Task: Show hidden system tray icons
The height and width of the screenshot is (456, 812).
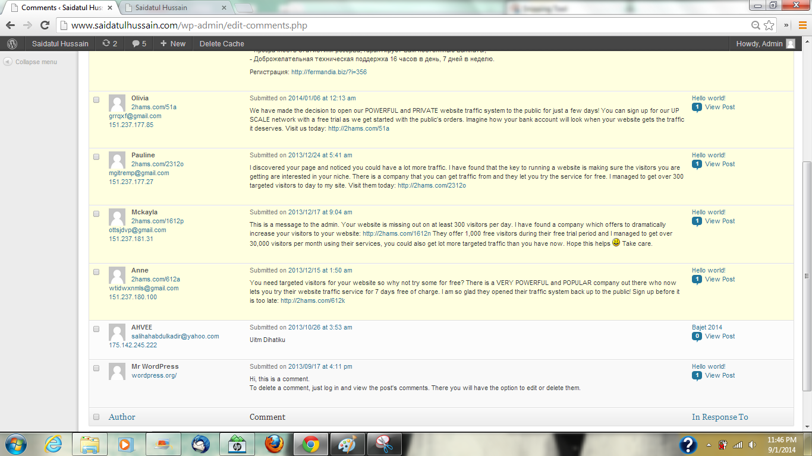Action: [x=709, y=445]
